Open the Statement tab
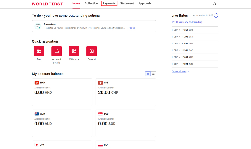Screen dimensions: 251x149 coord(127,3)
